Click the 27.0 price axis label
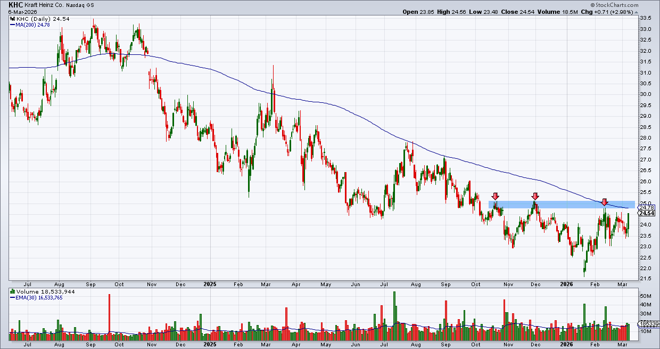 click(x=645, y=160)
